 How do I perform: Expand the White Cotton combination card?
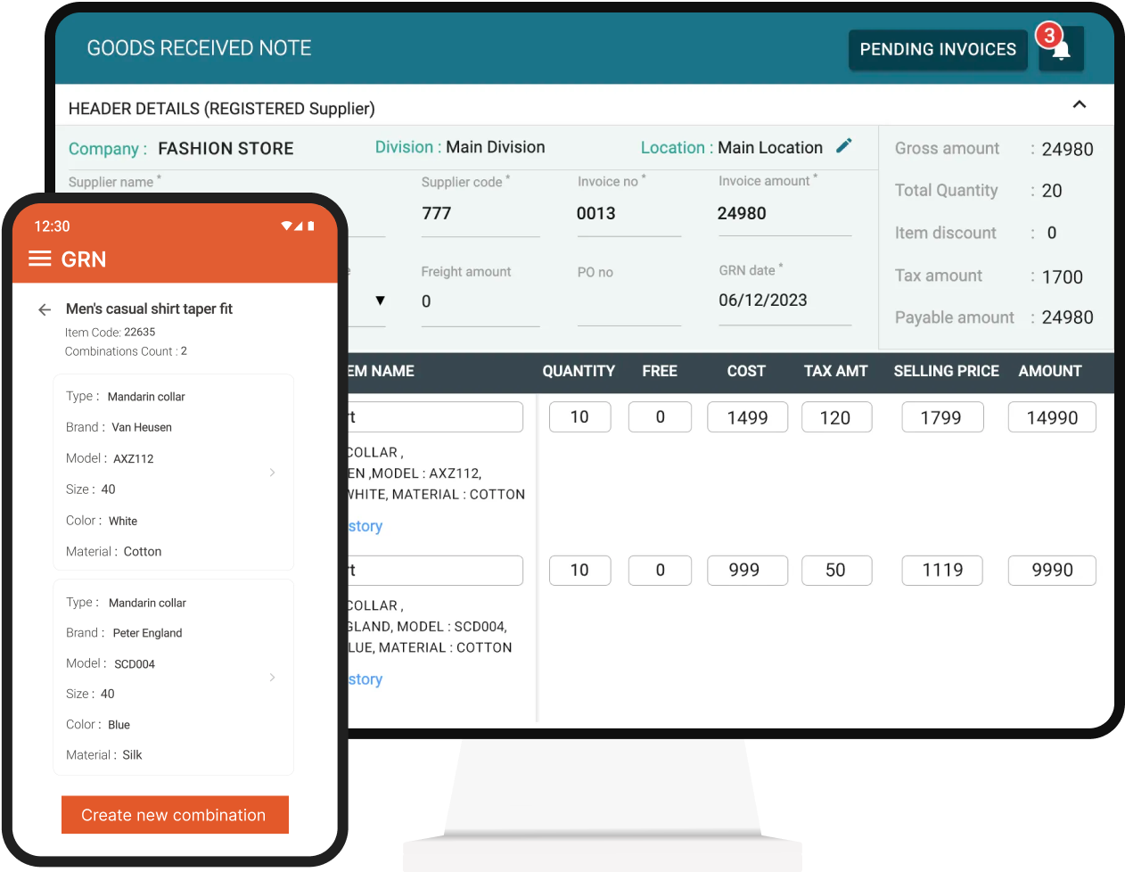pos(273,473)
